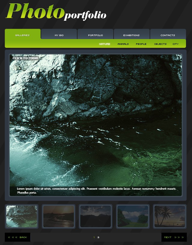The height and width of the screenshot is (245, 192).
Task: Choose the City gallery category
Action: (175, 44)
